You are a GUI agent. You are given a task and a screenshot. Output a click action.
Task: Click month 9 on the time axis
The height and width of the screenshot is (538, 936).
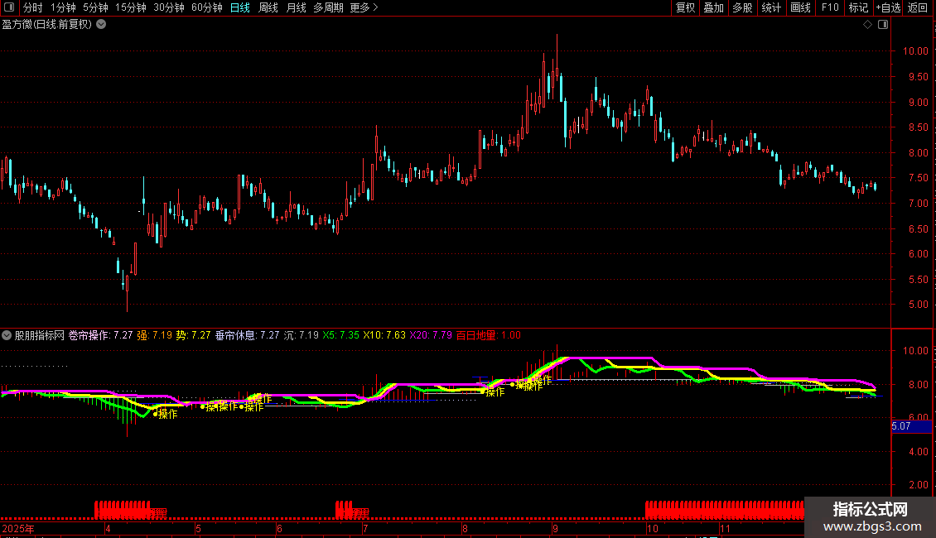coord(555,528)
